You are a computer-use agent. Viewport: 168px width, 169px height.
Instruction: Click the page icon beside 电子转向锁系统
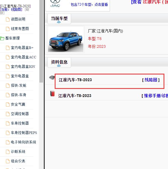(x=8, y=142)
